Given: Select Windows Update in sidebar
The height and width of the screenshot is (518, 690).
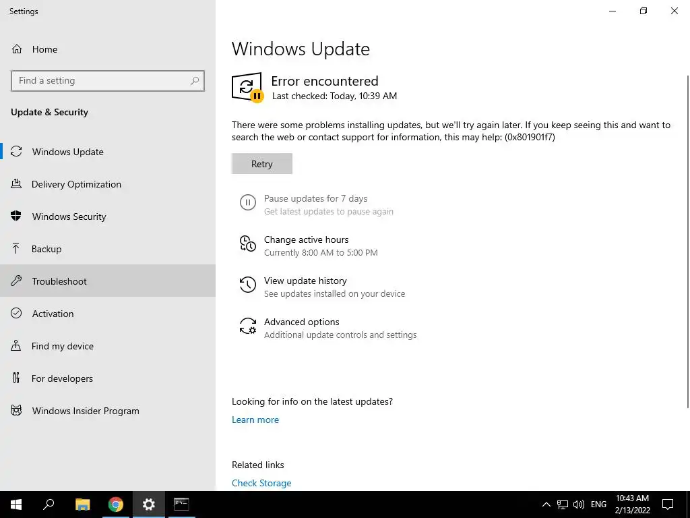Looking at the screenshot, I should [108, 152].
